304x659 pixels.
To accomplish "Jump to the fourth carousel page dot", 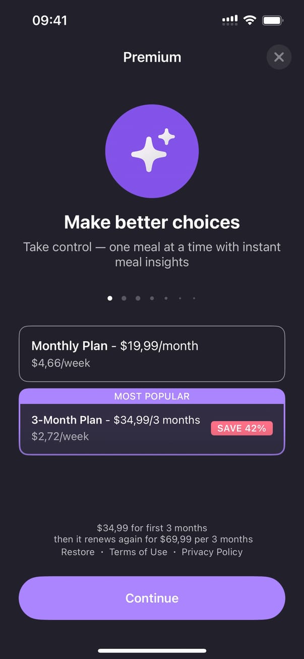I will pyautogui.click(x=152, y=298).
